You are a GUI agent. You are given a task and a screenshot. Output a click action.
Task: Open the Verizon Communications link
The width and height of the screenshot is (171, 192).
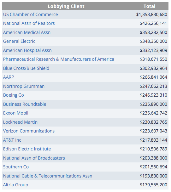click(x=29, y=131)
